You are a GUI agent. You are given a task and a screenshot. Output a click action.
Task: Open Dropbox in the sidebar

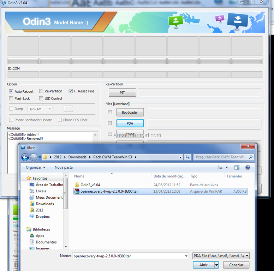point(40,217)
